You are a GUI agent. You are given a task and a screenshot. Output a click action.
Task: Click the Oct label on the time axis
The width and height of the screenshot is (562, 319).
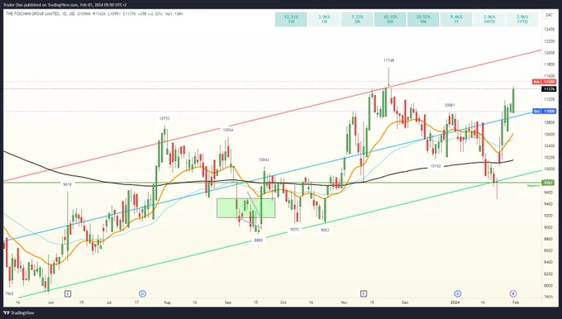click(283, 302)
